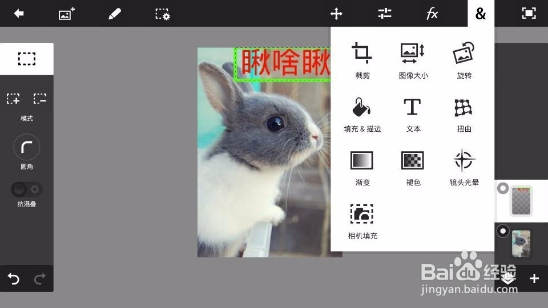Tap the back arrow icon

click(19, 14)
